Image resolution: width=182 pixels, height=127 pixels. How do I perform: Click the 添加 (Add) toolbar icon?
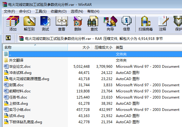point(13,21)
